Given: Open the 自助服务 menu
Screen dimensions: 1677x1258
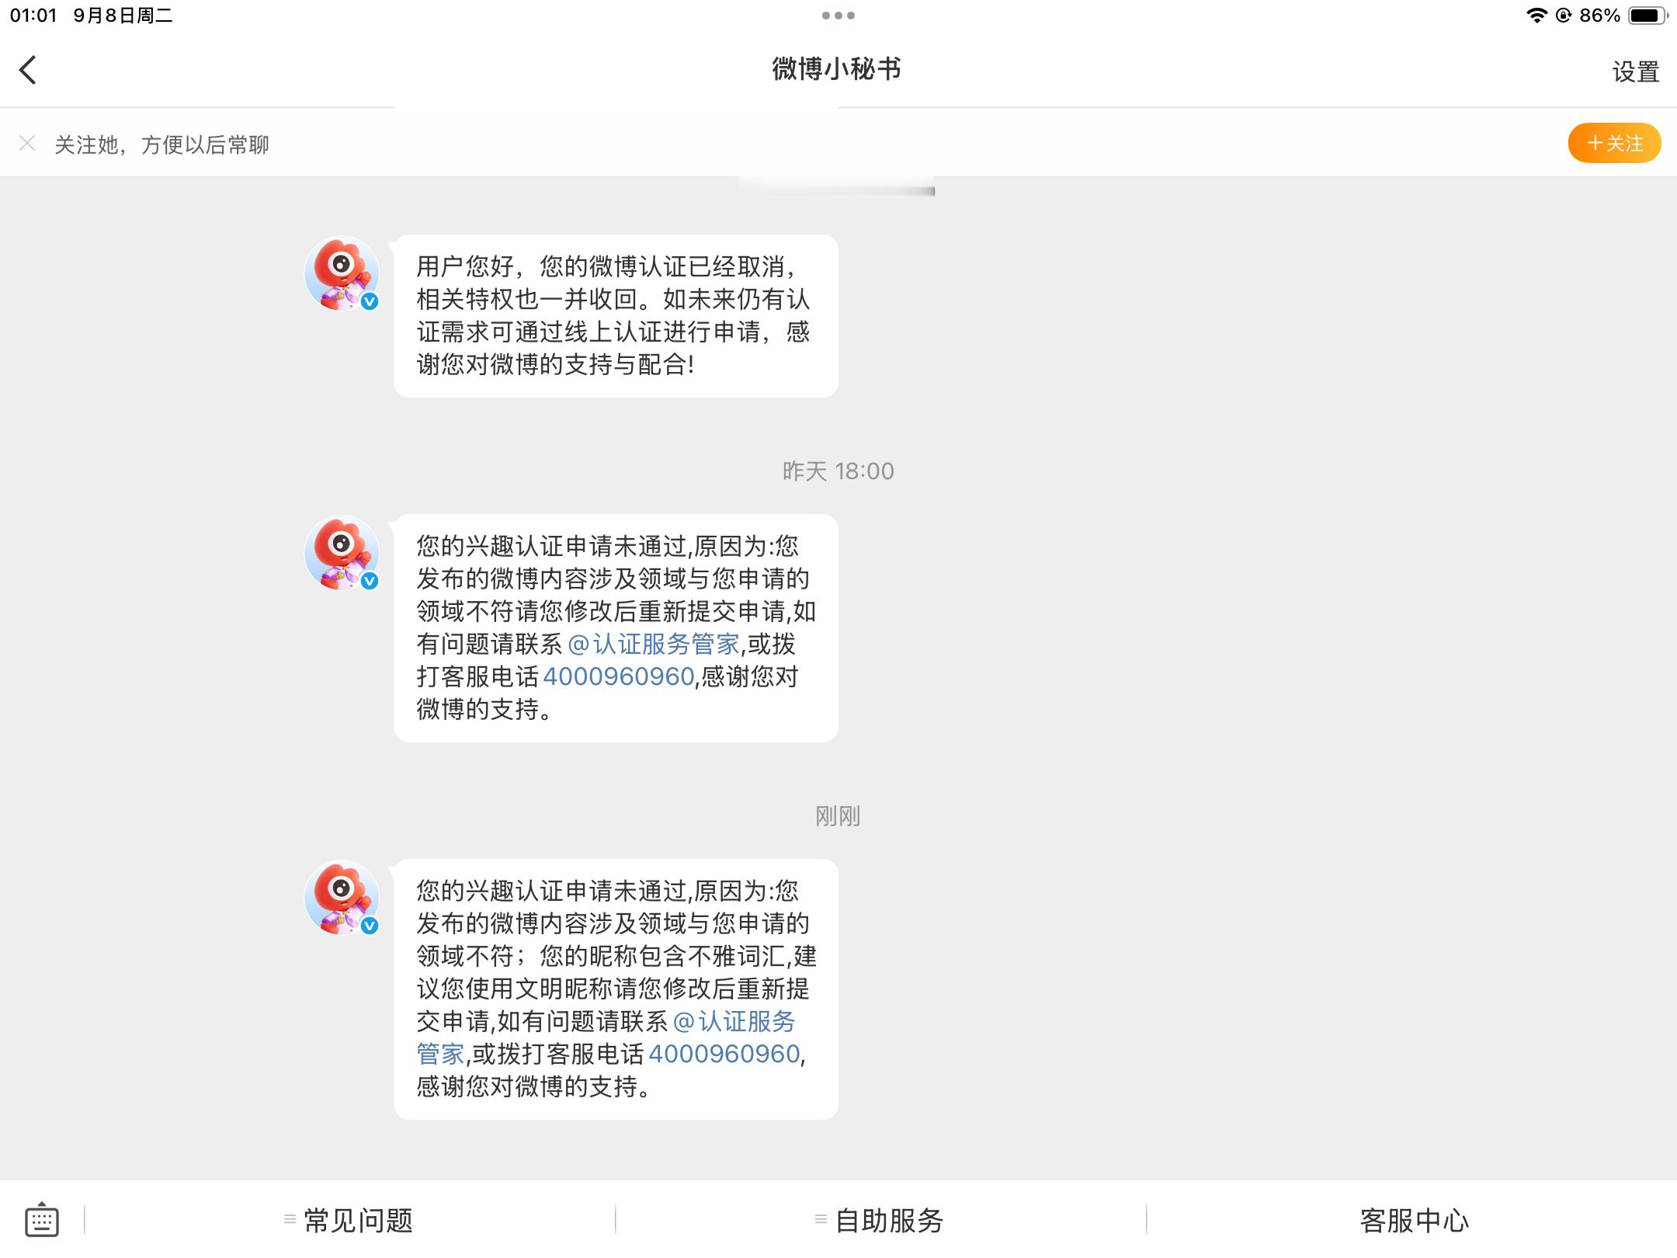Looking at the screenshot, I should [x=880, y=1220].
